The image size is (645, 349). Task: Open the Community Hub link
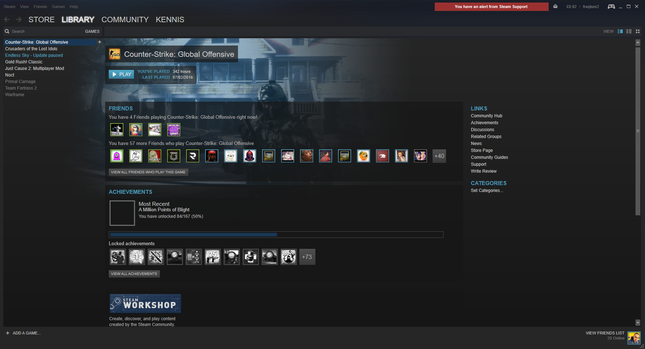[487, 116]
